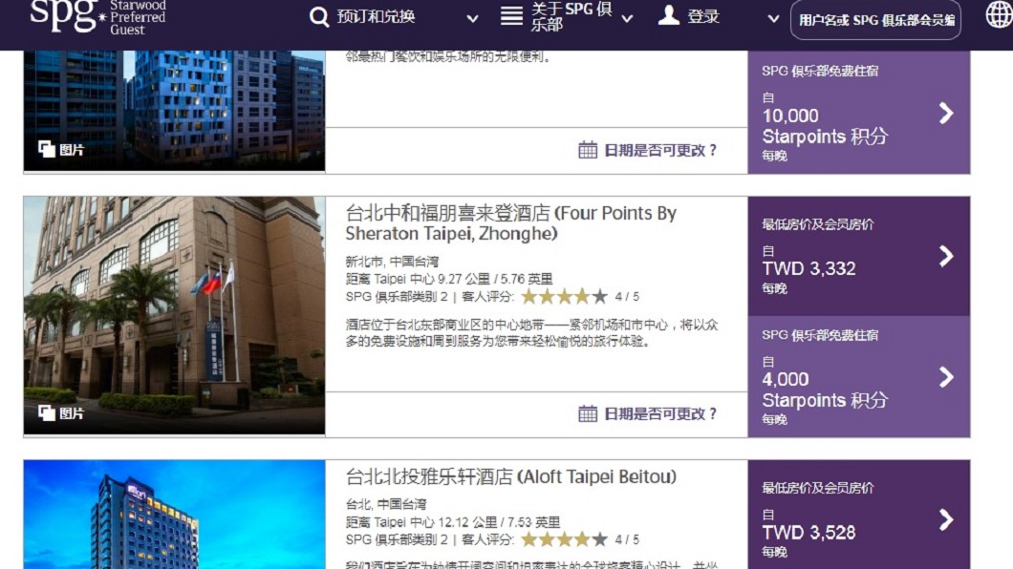The height and width of the screenshot is (569, 1013).
Task: Click the search magnifier icon in header
Action: pyautogui.click(x=319, y=17)
